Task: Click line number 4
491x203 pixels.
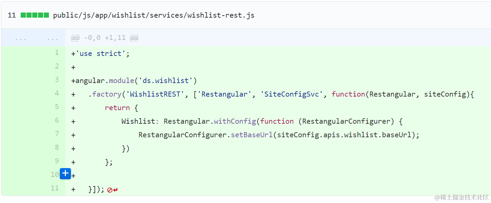Action: pos(57,93)
